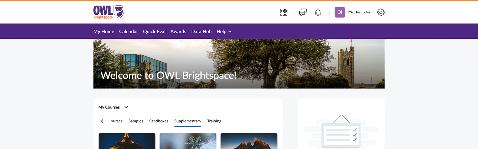Go to My Home
Viewport: 478px width, 149px height.
(x=104, y=31)
